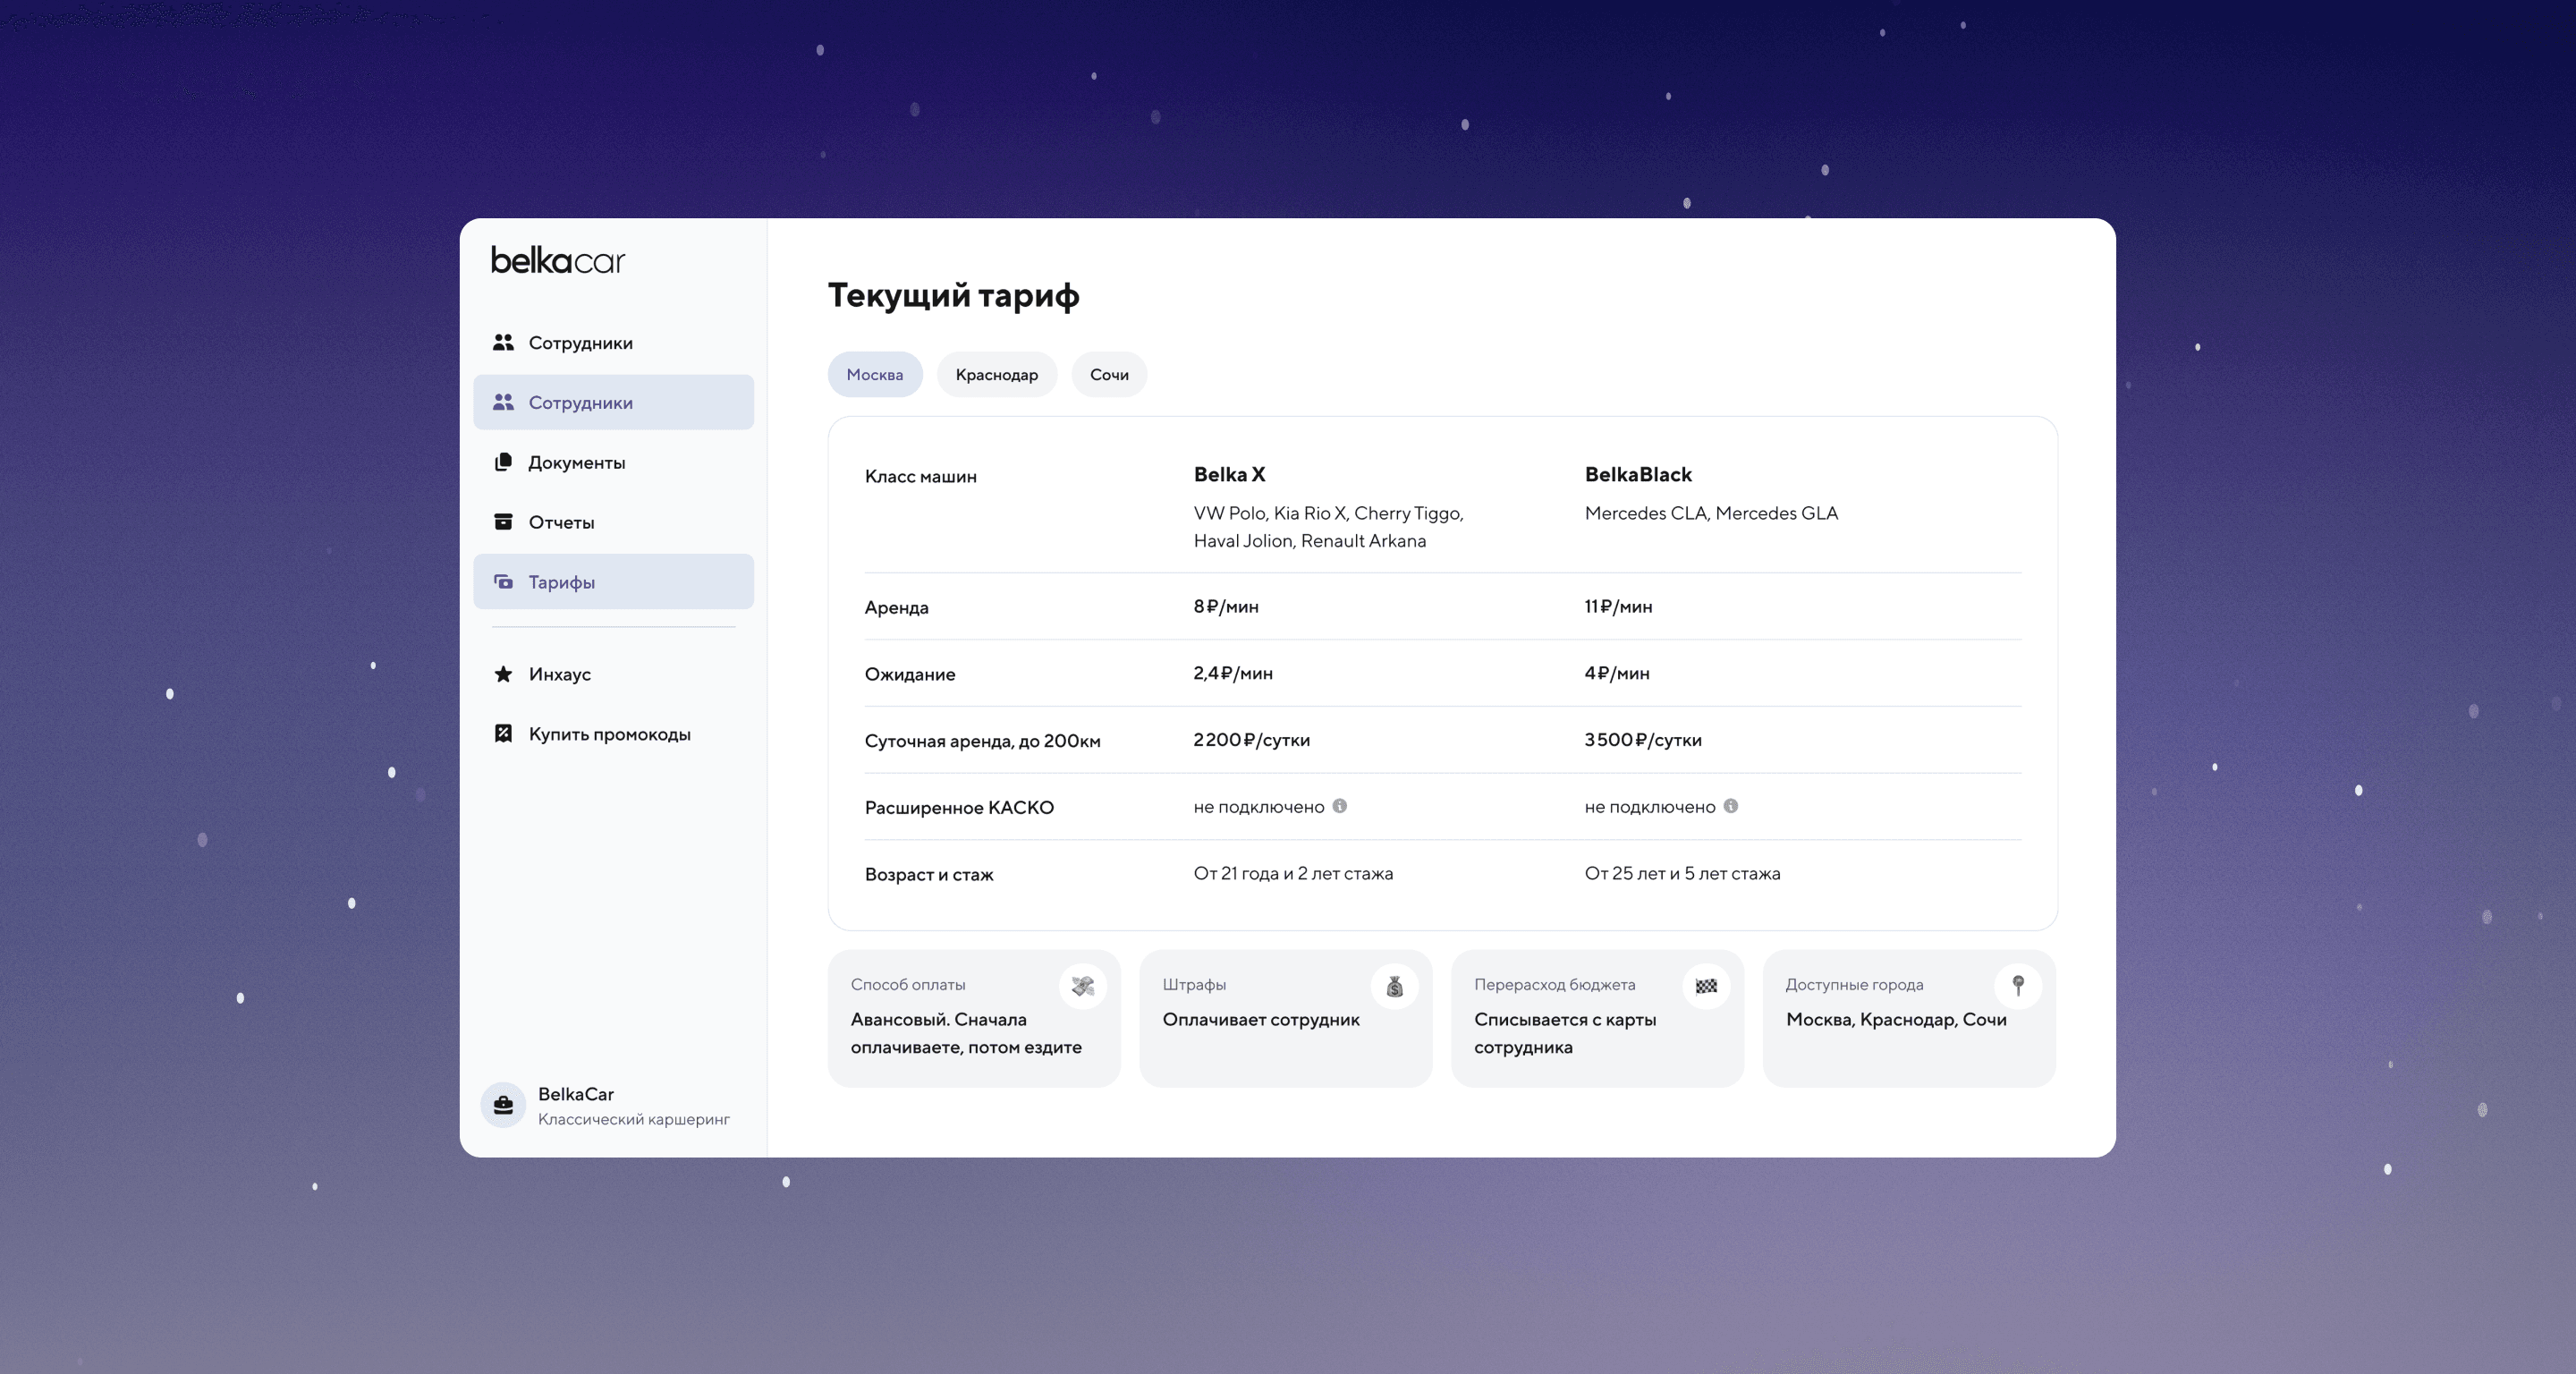Open the Отчеты menu item
Viewport: 2576px width, 1374px height.
click(613, 522)
